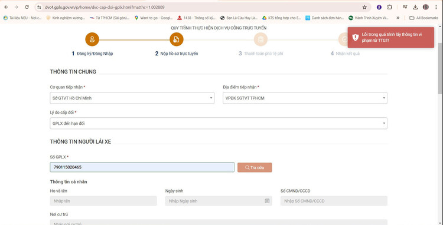
Task: Click the browser address bar URL
Action: pos(105,7)
